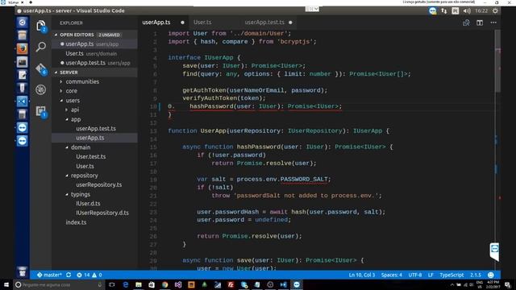Open the Explorer view in the activity bar
This screenshot has width=516, height=290.
click(x=41, y=26)
